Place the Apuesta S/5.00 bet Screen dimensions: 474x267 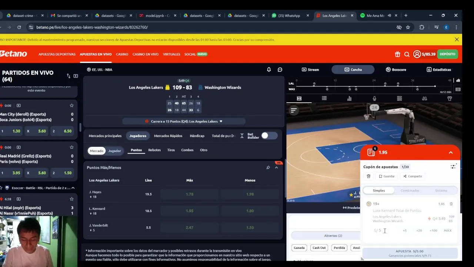pyautogui.click(x=410, y=253)
